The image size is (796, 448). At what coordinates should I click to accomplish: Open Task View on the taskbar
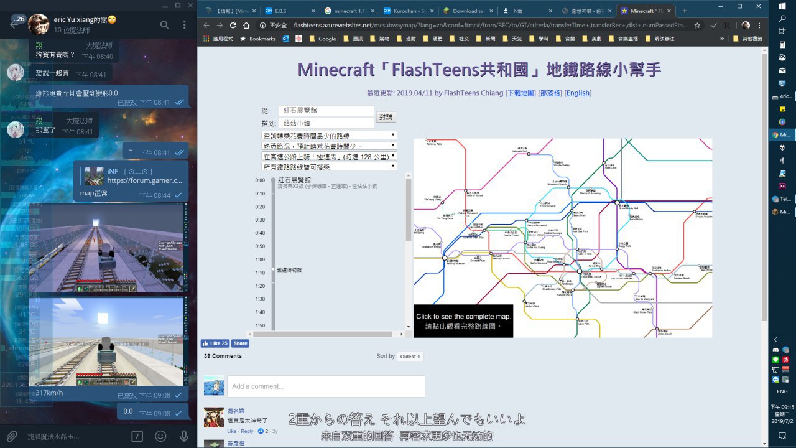(x=782, y=32)
